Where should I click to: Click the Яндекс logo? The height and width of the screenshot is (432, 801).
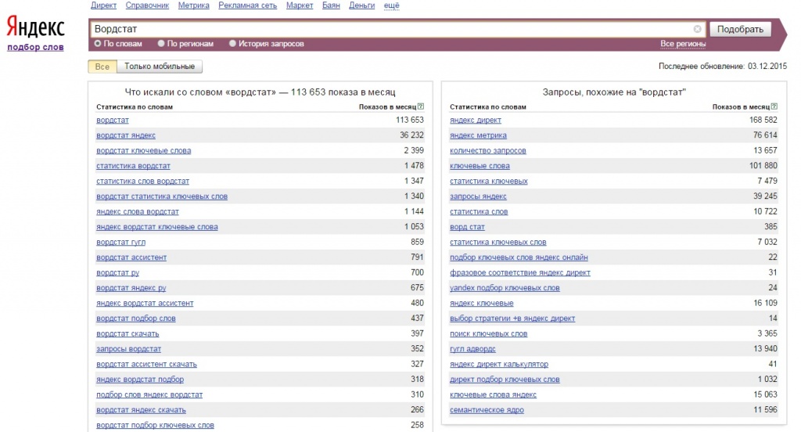(x=36, y=27)
